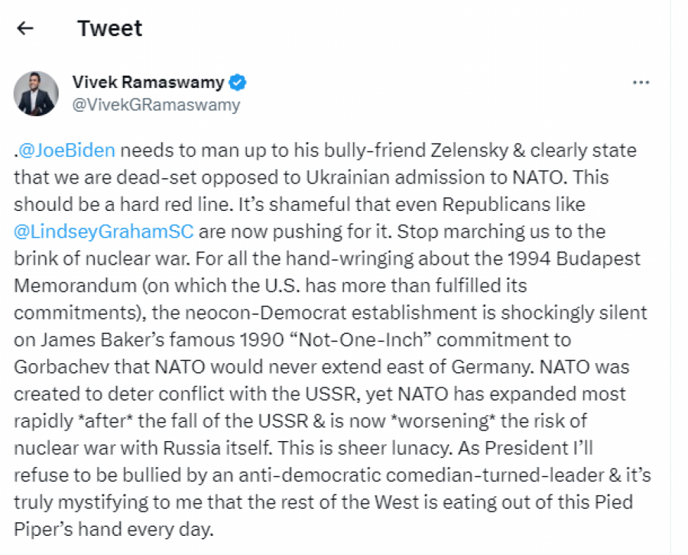This screenshot has height=555, width=688.
Task: Click the Vivek Ramaswamy display name
Action: click(x=148, y=83)
